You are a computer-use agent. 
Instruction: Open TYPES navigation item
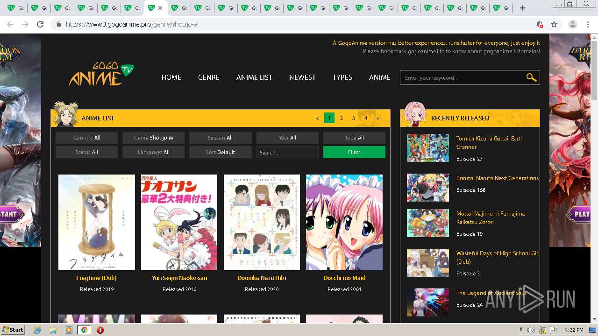(x=342, y=77)
